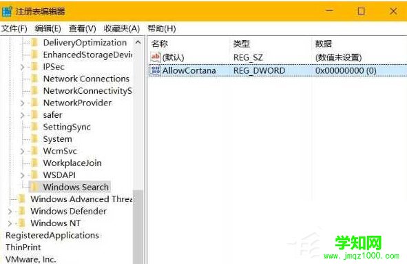Screen dimensions: 407x264
Task: Maximize the Registry Editor window
Action: (361, 11)
